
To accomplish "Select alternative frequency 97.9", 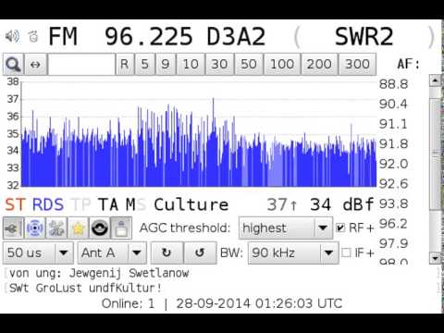I will 393,244.
